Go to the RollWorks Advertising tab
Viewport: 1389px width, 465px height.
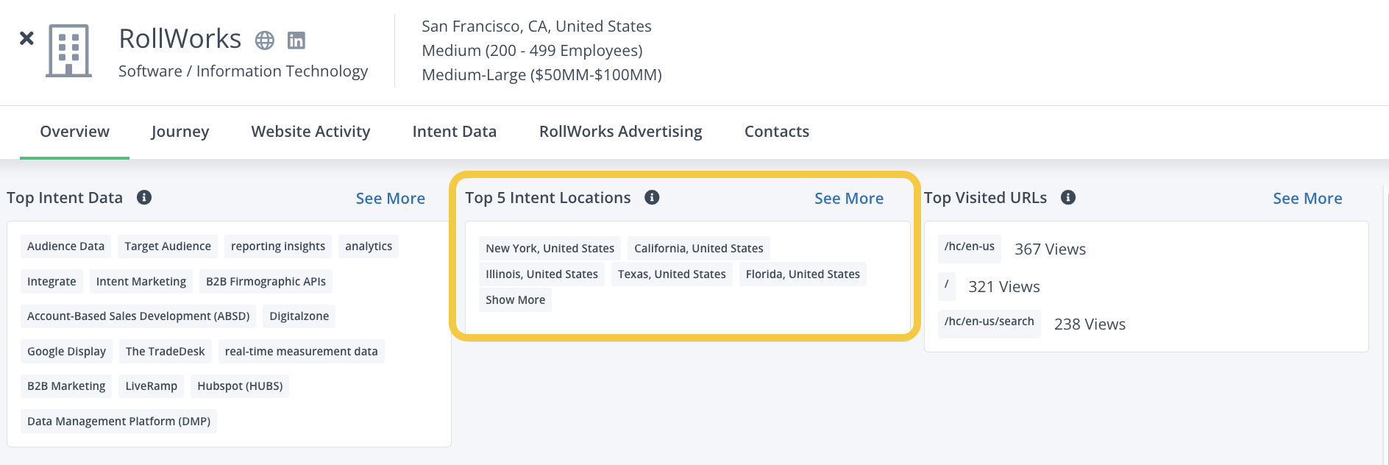coord(620,132)
